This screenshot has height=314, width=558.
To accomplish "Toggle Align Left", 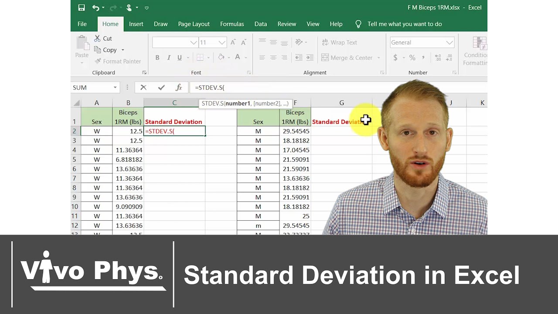I will click(x=262, y=58).
